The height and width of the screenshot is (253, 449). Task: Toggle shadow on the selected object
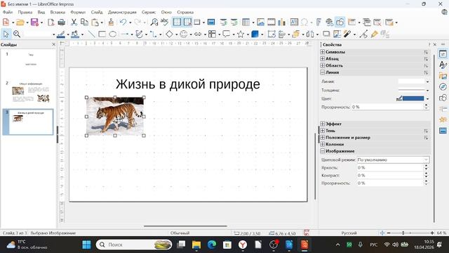tap(326, 34)
